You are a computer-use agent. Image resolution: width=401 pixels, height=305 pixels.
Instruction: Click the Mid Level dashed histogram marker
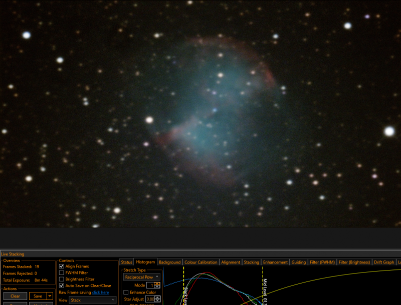tap(263, 285)
